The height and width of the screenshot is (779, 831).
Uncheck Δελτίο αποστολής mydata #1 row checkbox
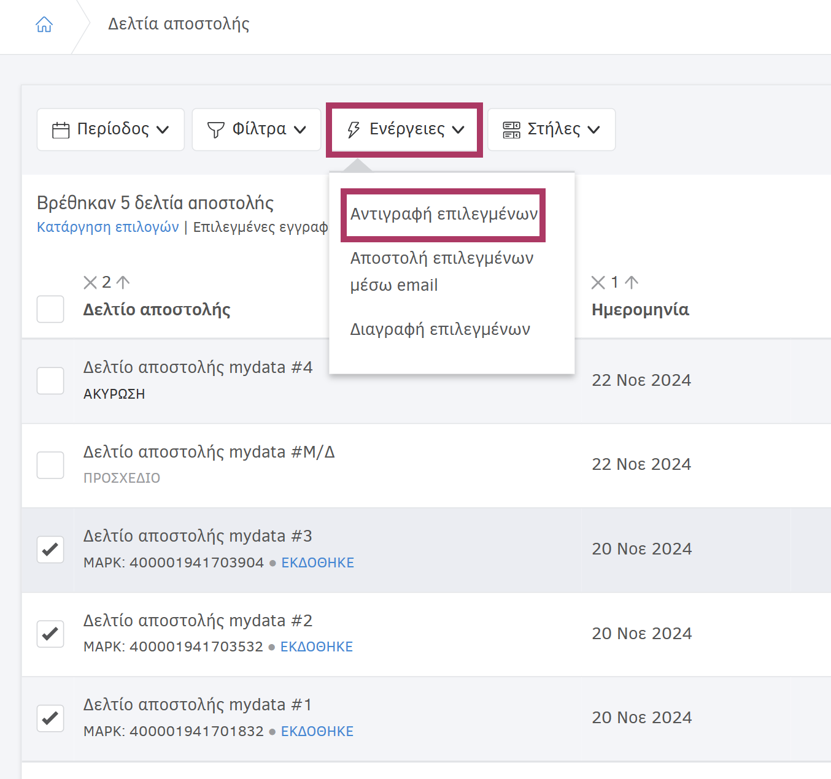click(x=50, y=718)
